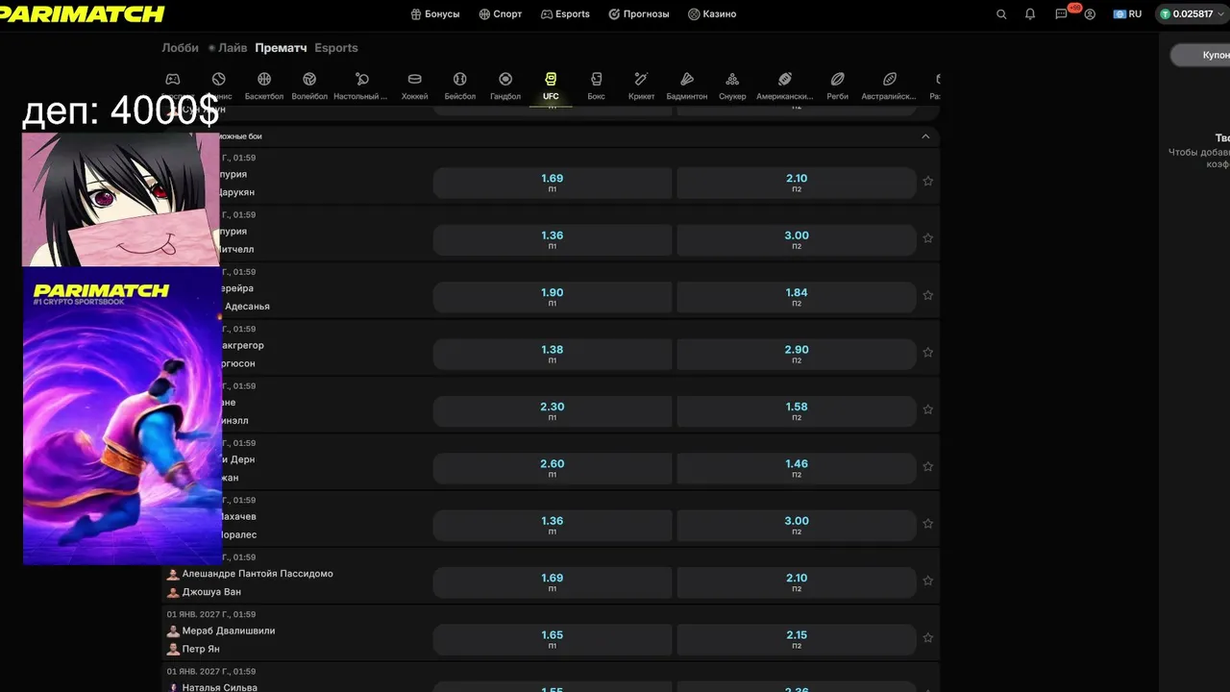The height and width of the screenshot is (692, 1230).
Task: Click Петр Ян's fighter avatar
Action: click(x=173, y=649)
